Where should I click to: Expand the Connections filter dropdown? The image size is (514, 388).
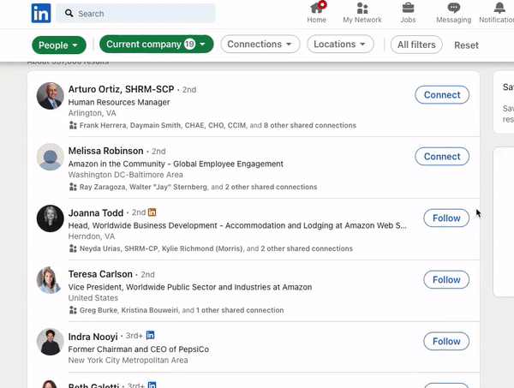click(x=260, y=44)
